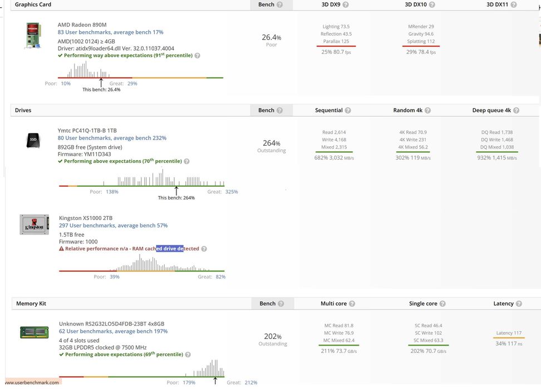Click help icon beside Single core header
The width and height of the screenshot is (541, 389).
(443, 304)
